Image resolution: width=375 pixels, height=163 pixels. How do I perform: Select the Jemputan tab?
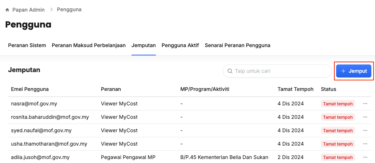coord(144,45)
